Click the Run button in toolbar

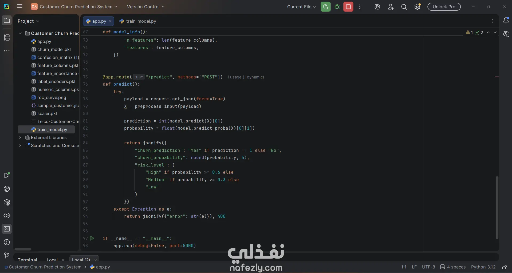tap(325, 7)
